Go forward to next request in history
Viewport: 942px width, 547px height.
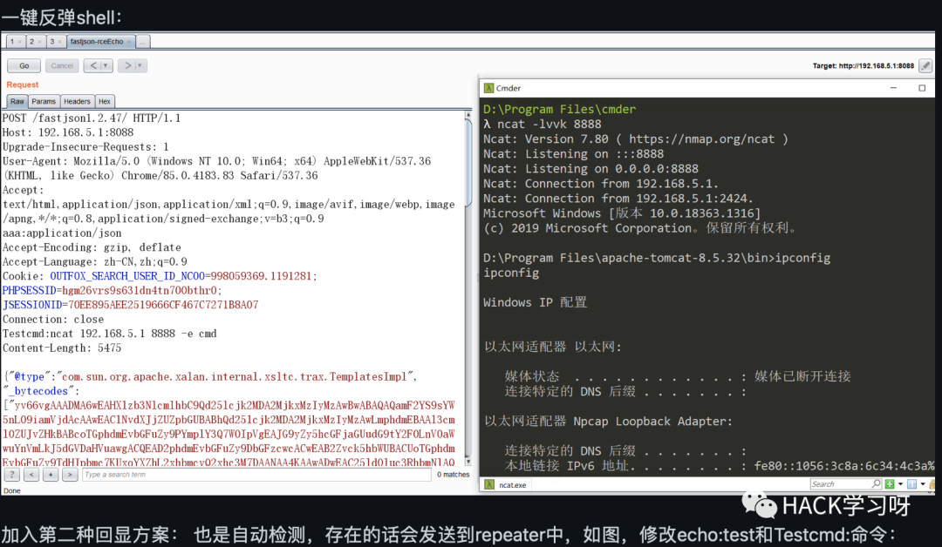pyautogui.click(x=127, y=66)
